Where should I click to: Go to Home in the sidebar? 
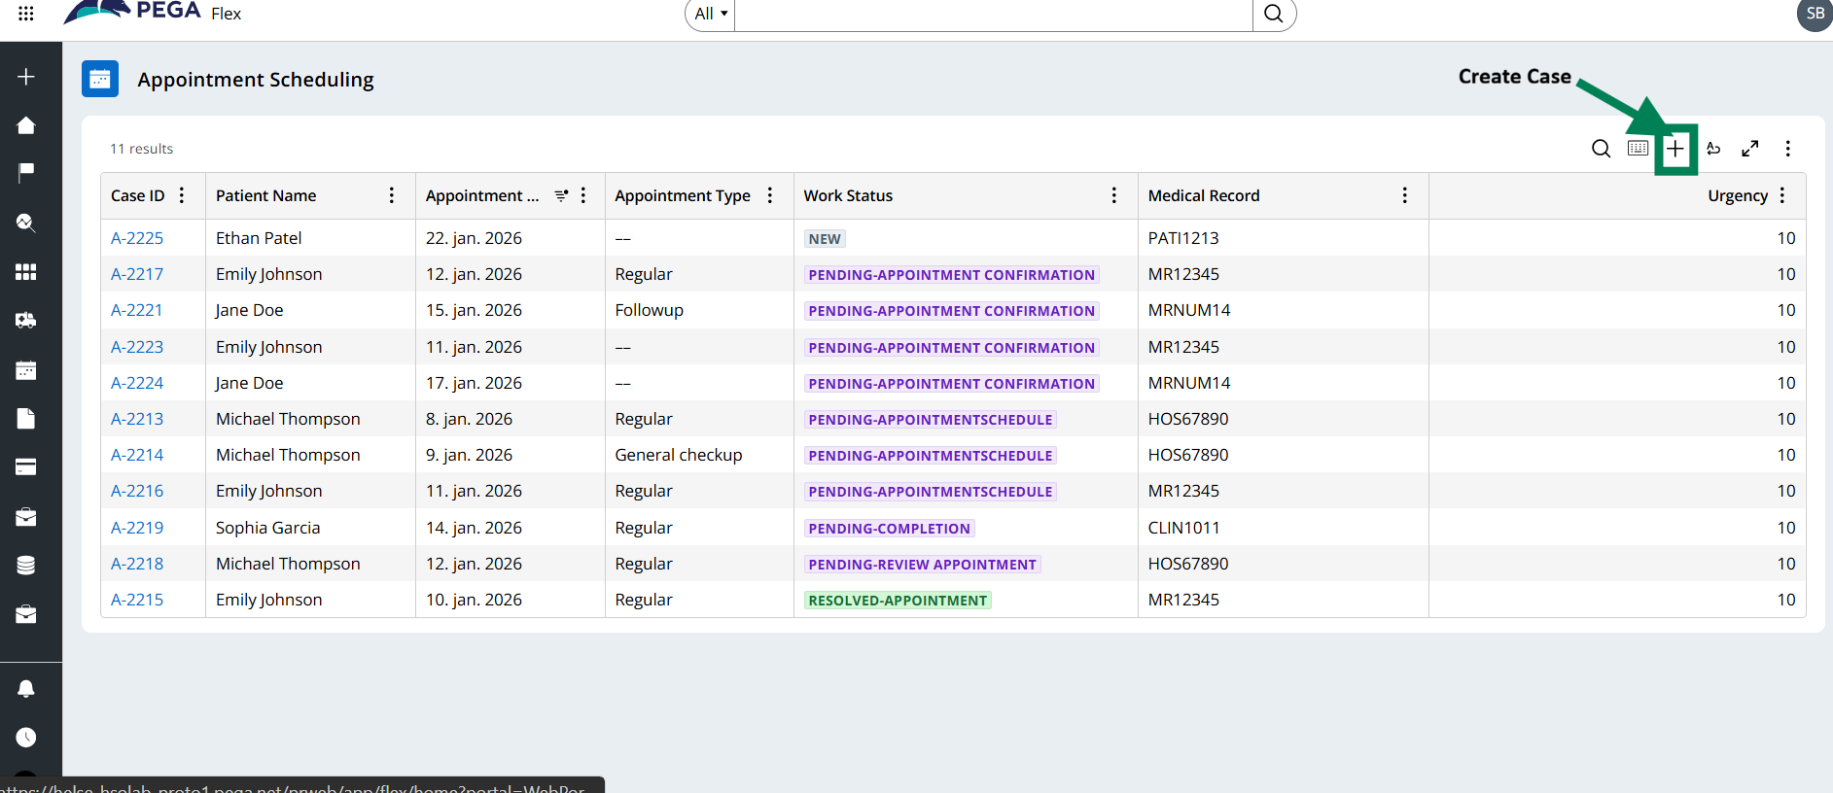coord(26,125)
